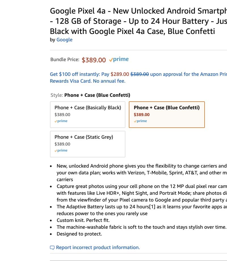227x261 pixels.
Task: Click 'Rewards Visa Card. No annual fee.' text
Action: (88, 81)
